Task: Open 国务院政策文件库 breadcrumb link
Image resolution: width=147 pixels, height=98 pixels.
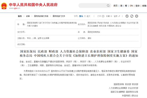Action: (x=41, y=16)
